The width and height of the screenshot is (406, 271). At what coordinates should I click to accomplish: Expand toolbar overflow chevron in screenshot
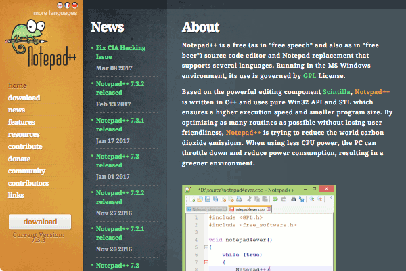331,198
